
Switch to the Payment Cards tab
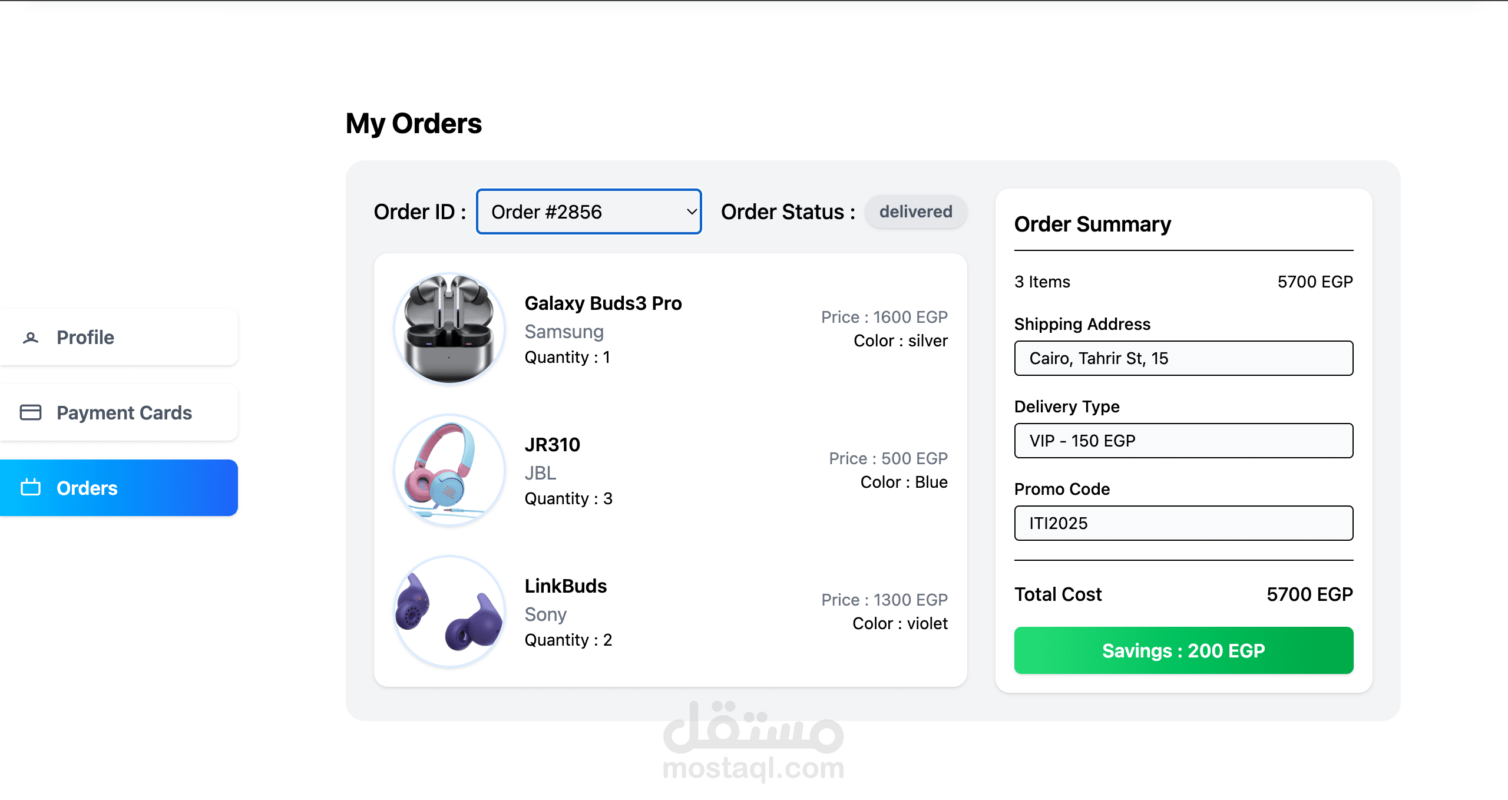click(118, 412)
